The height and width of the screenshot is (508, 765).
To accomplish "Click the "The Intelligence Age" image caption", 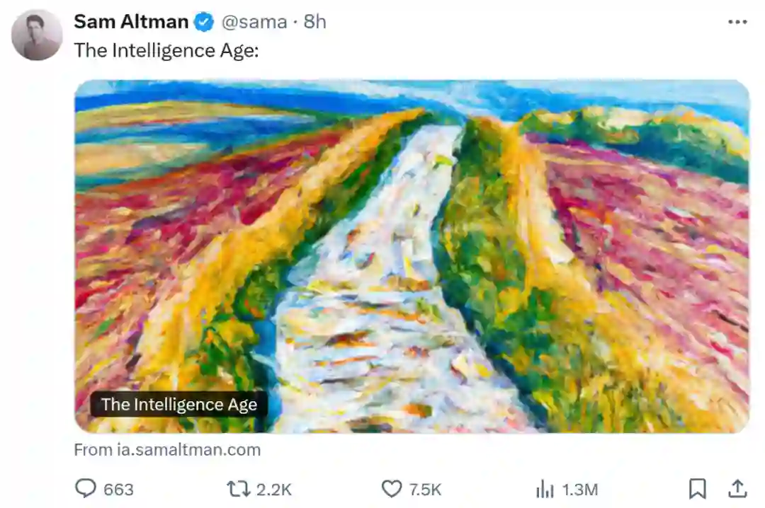I will coord(178,405).
